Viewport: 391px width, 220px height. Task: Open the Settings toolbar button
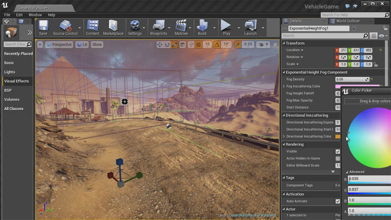(135, 28)
